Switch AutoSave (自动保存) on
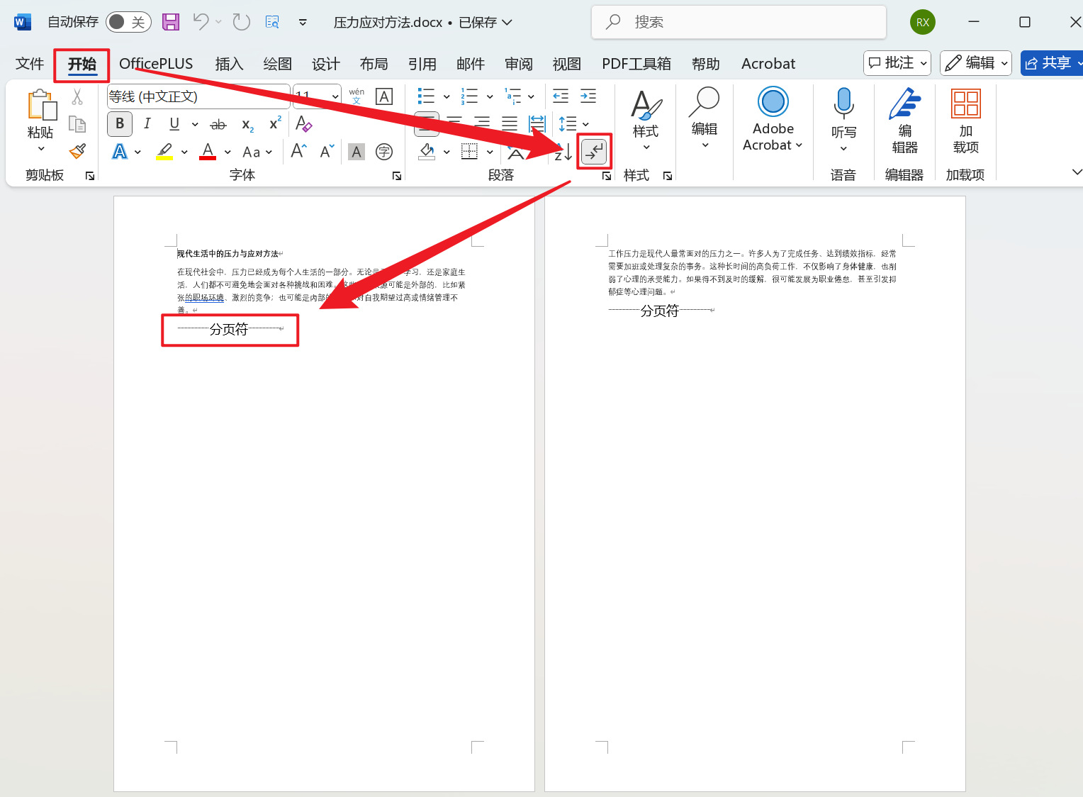 point(128,22)
